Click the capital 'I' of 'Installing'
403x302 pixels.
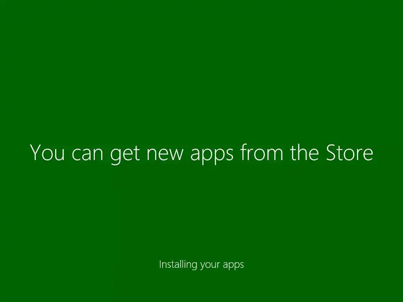(x=160, y=264)
